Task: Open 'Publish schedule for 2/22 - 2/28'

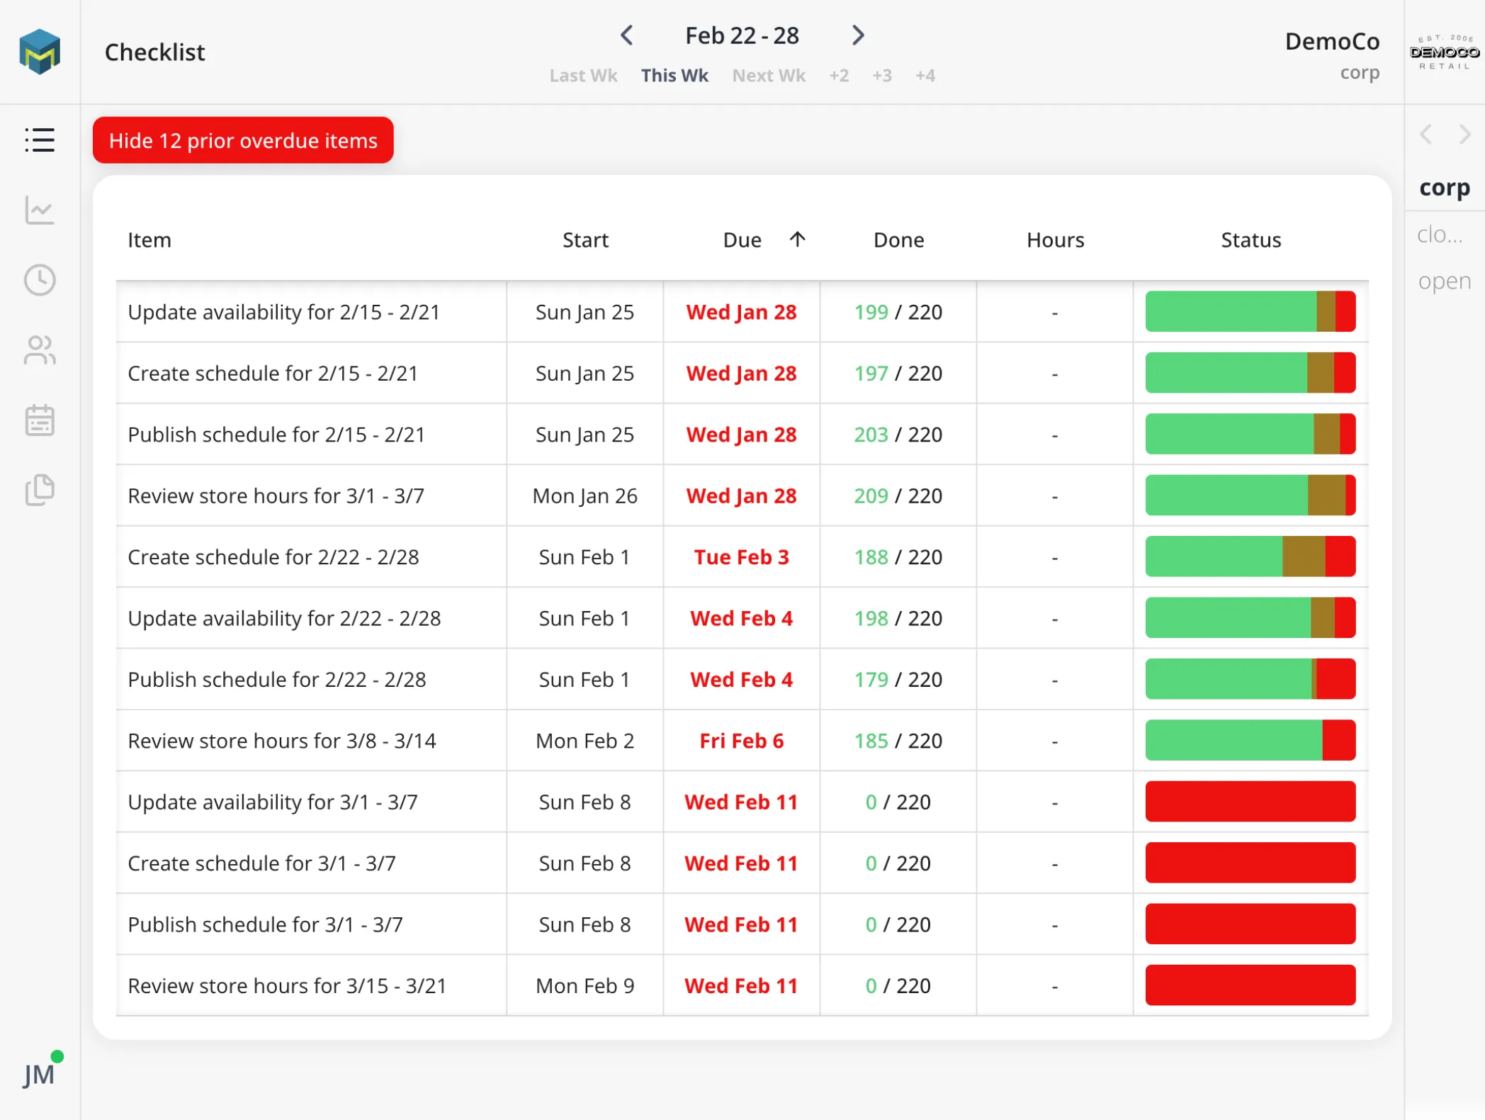Action: [276, 679]
